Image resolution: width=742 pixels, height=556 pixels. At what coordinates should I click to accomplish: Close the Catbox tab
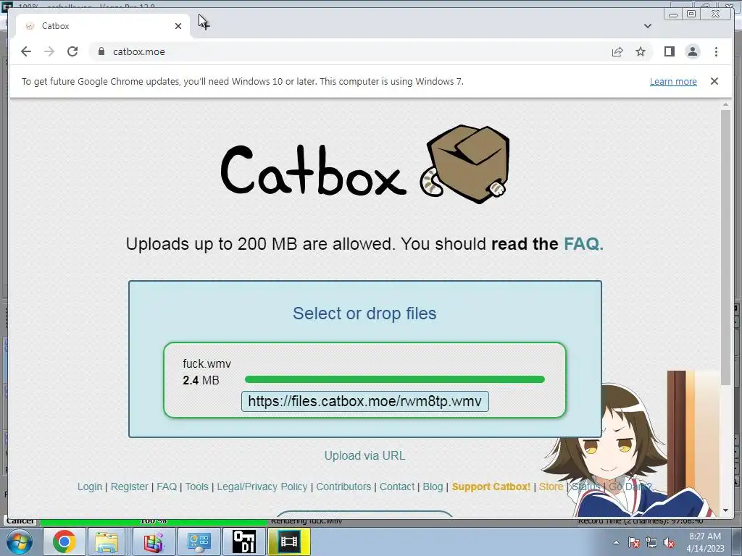click(x=178, y=26)
